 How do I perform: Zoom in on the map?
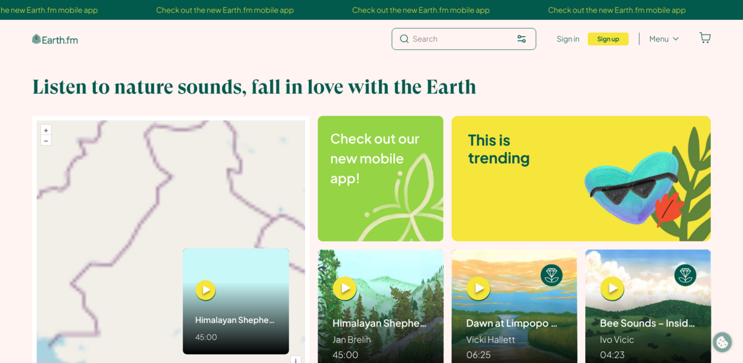(46, 130)
